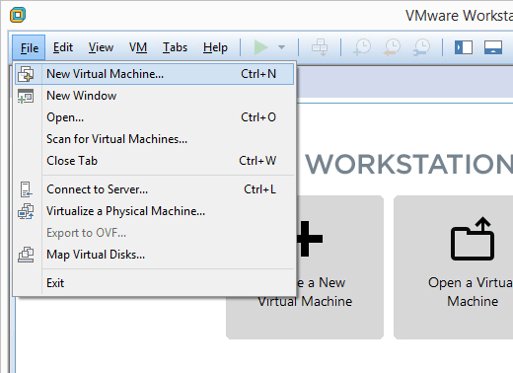Image resolution: width=513 pixels, height=373 pixels.
Task: Click Create a New Virtual Machine tile
Action: (x=339, y=267)
